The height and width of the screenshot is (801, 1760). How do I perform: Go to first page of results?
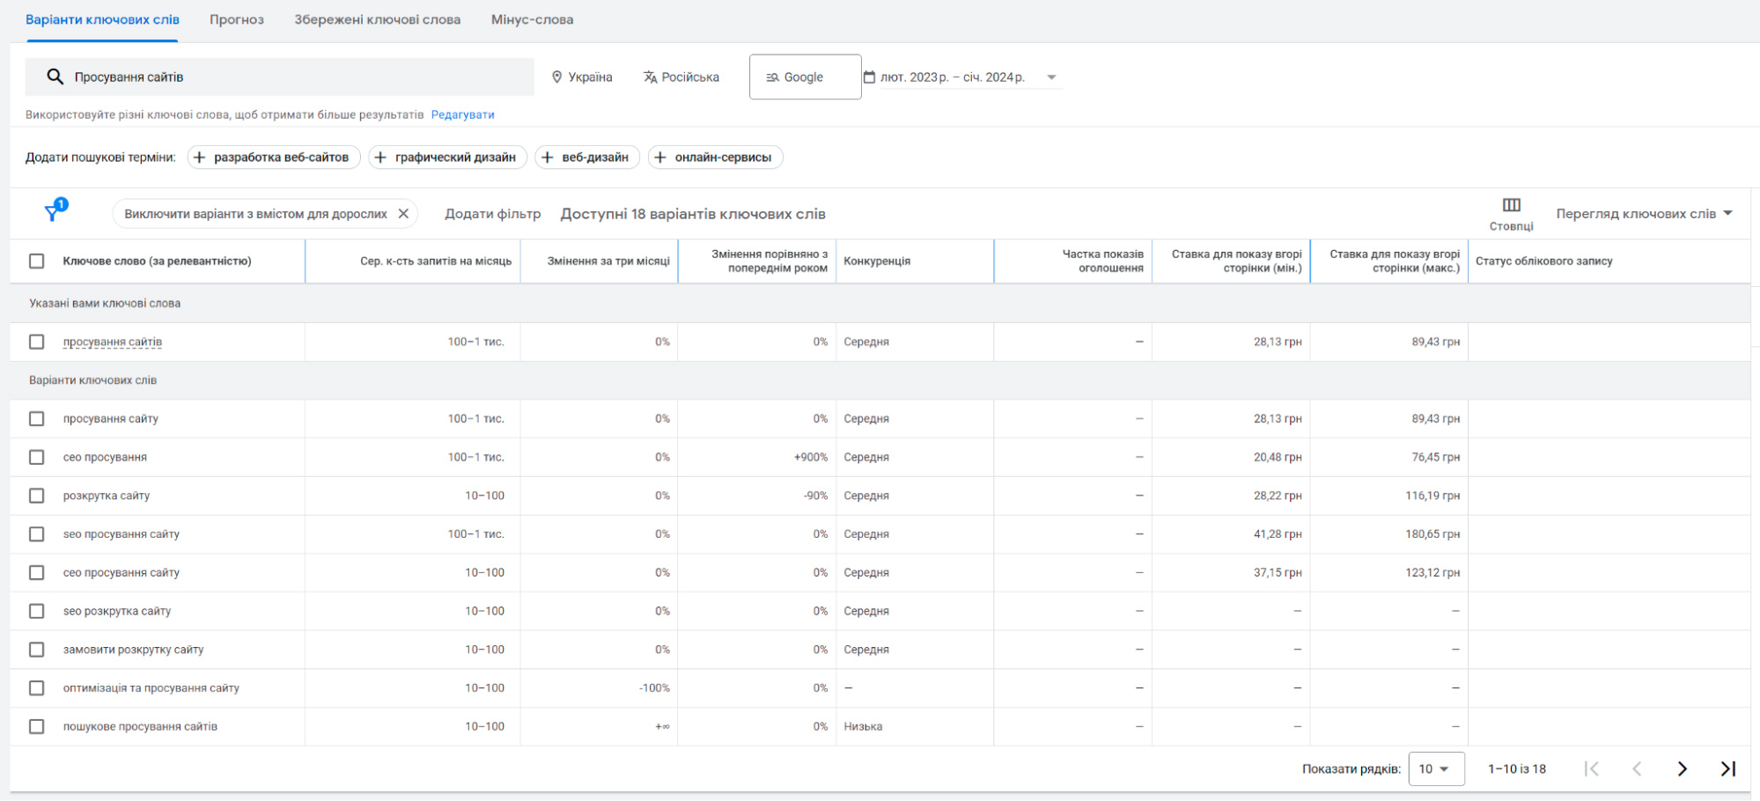[x=1591, y=768]
